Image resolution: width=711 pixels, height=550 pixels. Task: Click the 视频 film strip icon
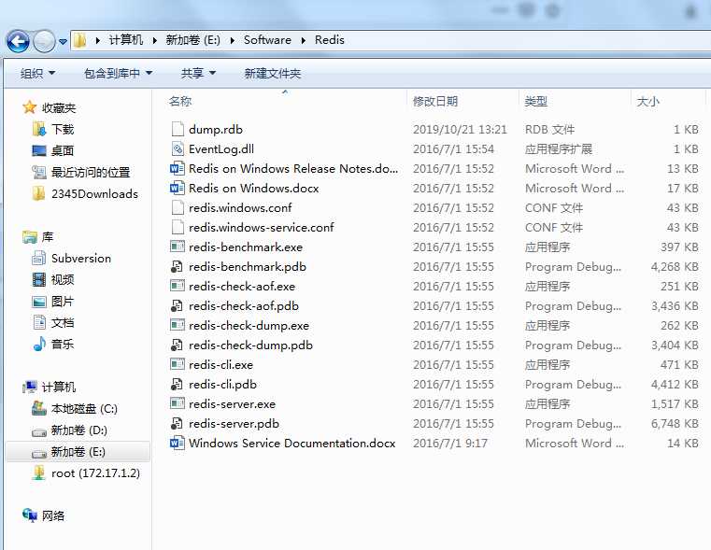39,279
